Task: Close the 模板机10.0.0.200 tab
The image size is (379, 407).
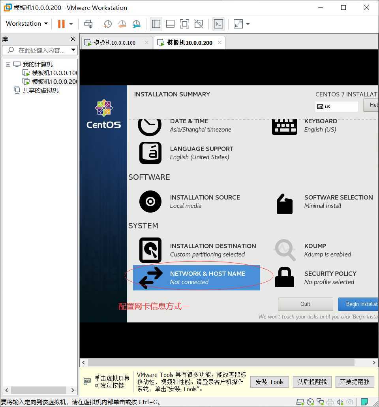Action: (220, 42)
